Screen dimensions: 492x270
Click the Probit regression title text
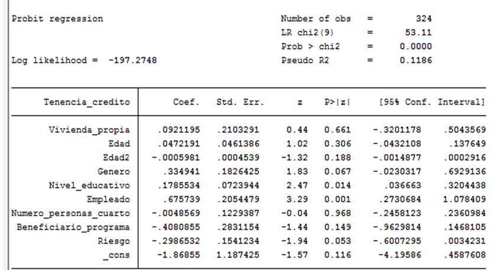pos(57,18)
